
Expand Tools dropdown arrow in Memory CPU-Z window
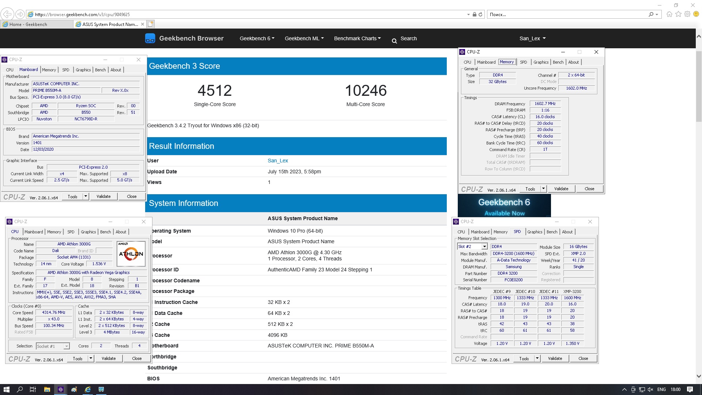click(x=543, y=189)
